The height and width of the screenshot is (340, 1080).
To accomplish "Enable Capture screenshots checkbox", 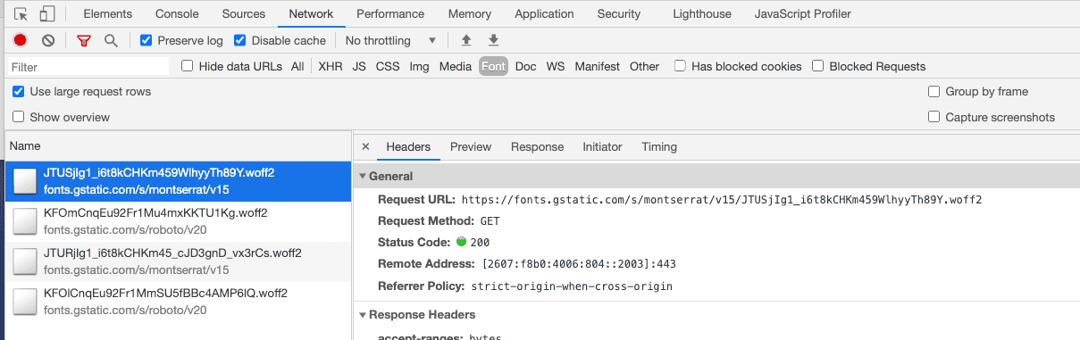I will pos(933,117).
